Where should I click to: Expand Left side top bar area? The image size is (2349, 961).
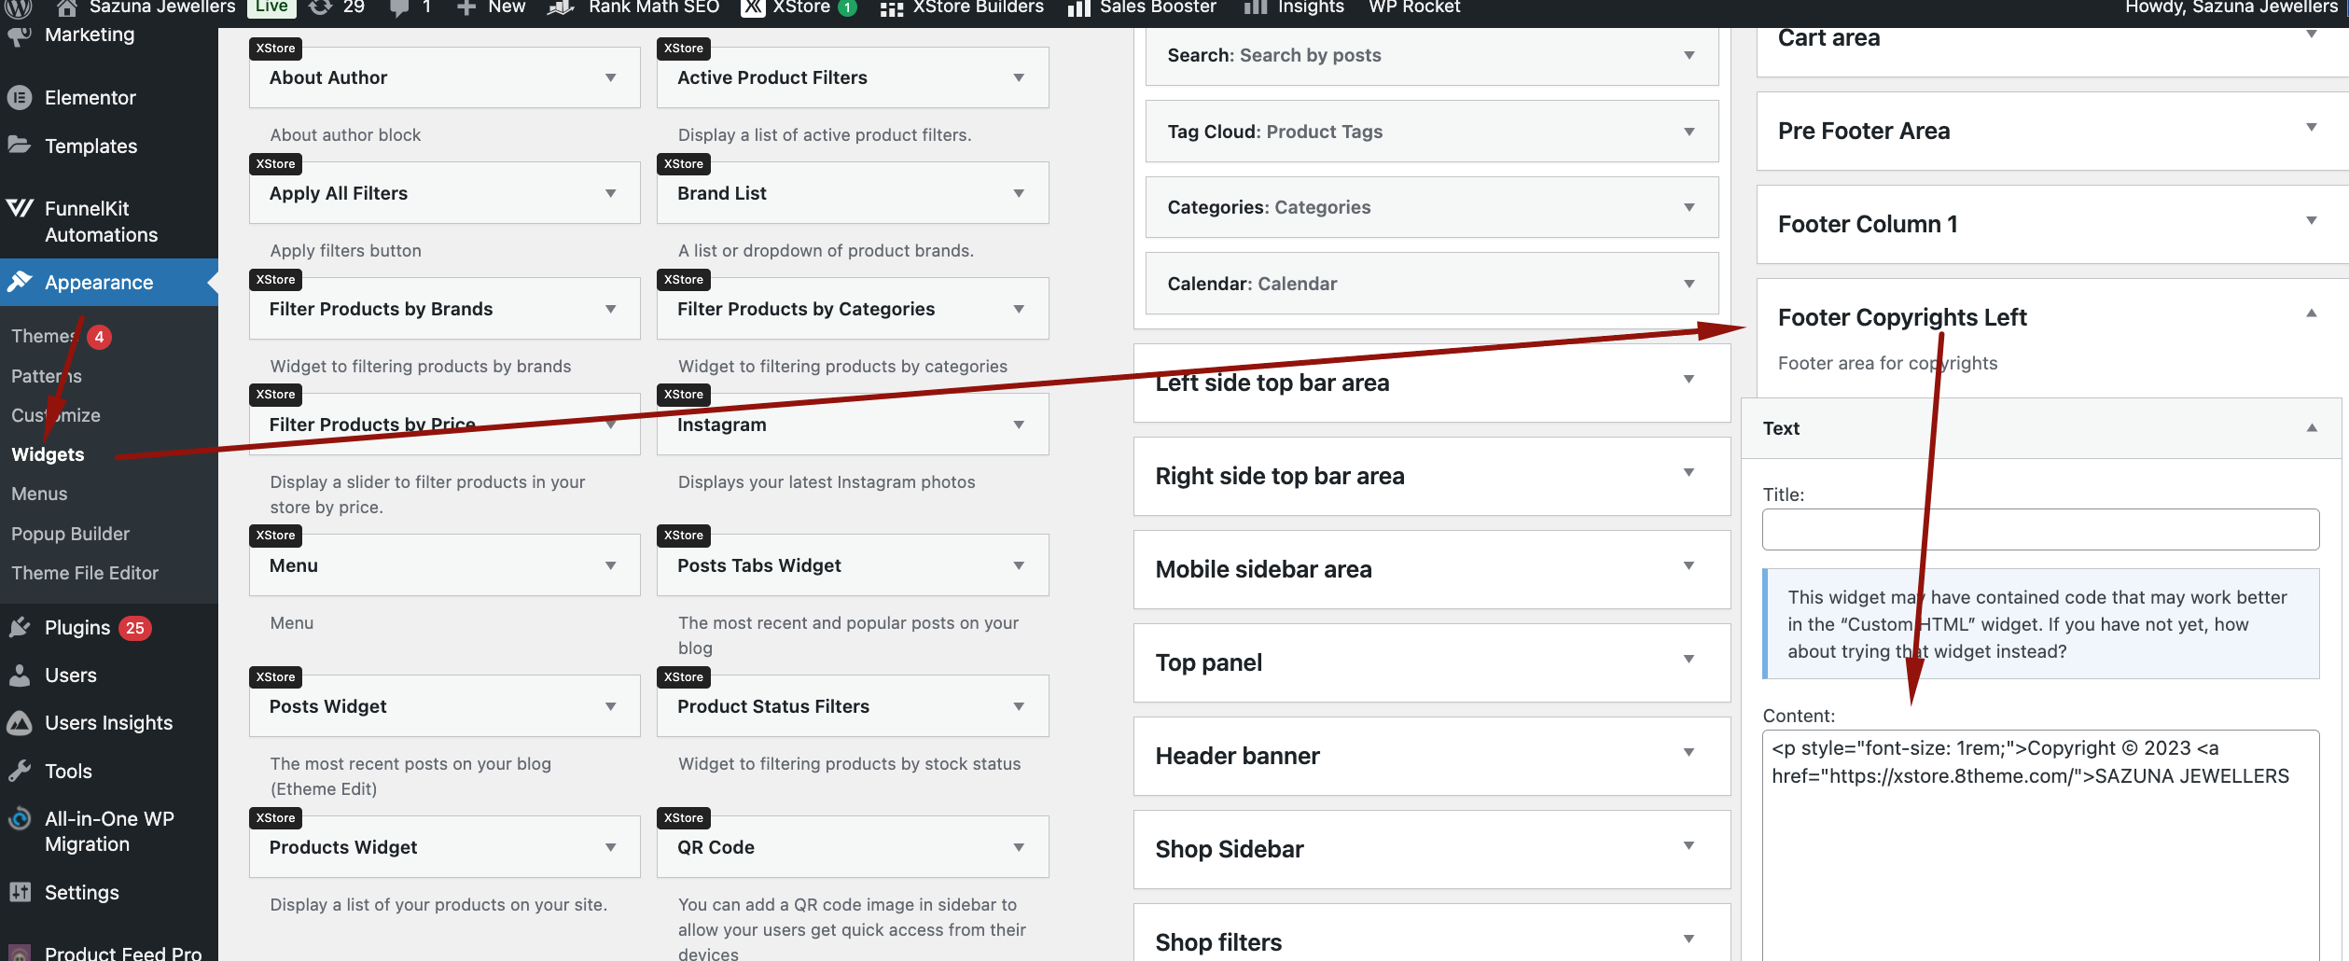click(x=1688, y=379)
